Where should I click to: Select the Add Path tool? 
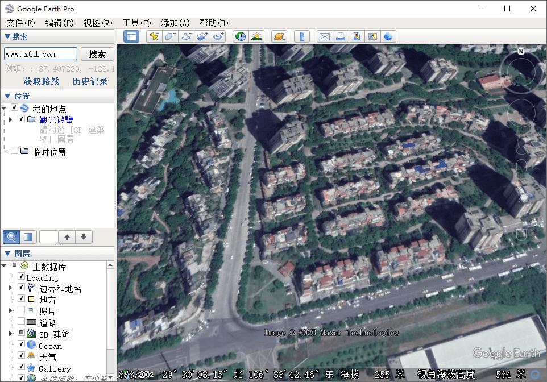click(x=187, y=36)
